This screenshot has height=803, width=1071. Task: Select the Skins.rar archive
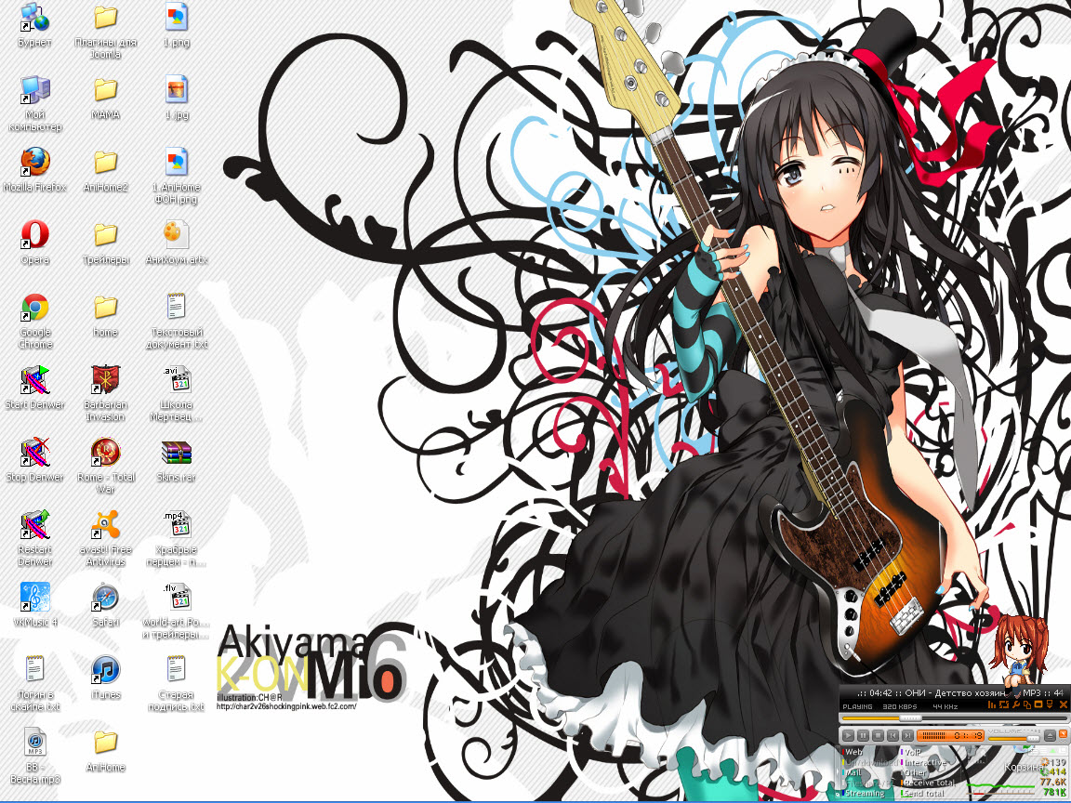tap(177, 459)
